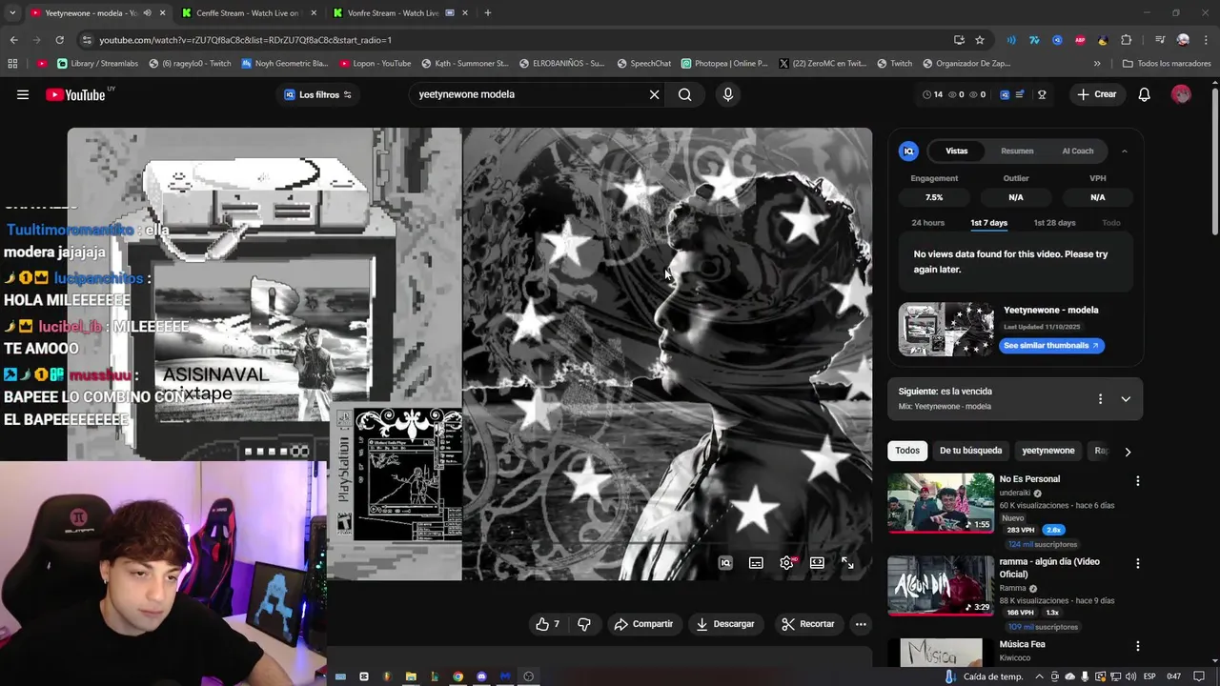
Task: Click the vidIQ icon in player controls
Action: click(x=725, y=563)
